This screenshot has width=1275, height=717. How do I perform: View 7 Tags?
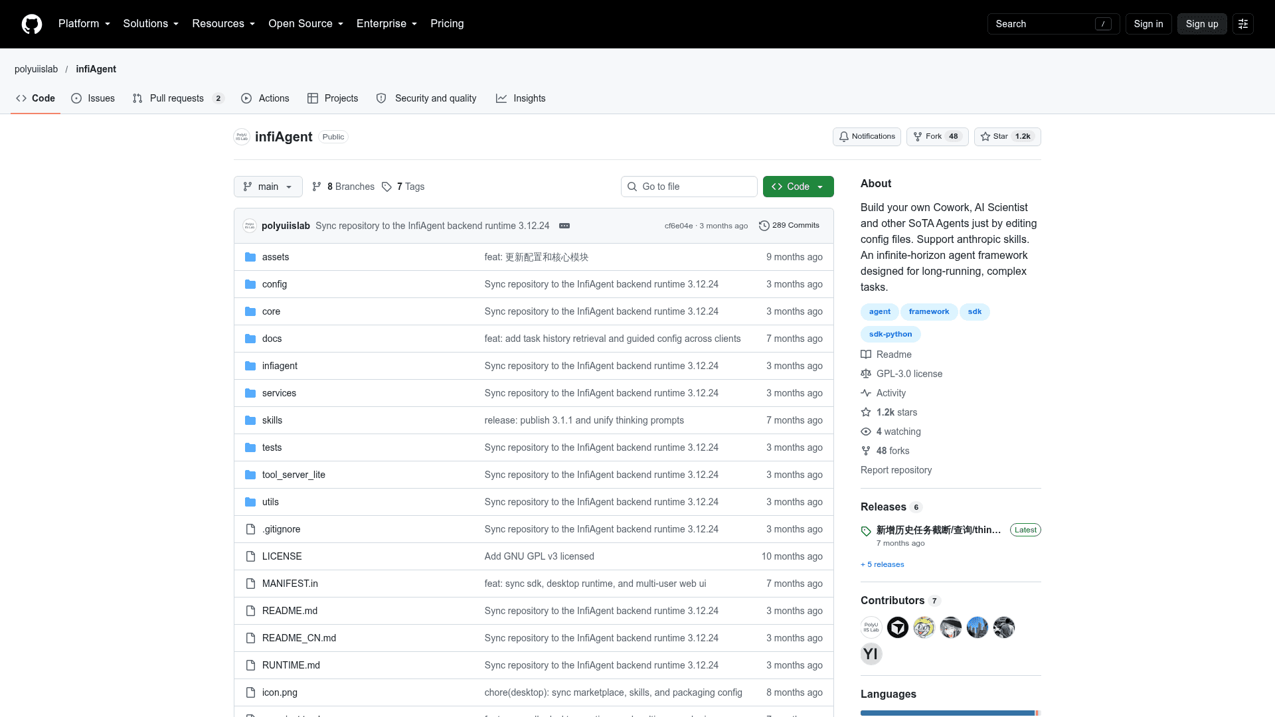click(x=403, y=187)
